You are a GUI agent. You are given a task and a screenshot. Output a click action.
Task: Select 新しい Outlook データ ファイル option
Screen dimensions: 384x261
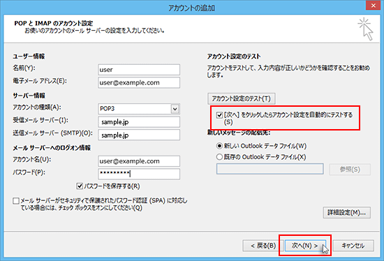point(219,146)
